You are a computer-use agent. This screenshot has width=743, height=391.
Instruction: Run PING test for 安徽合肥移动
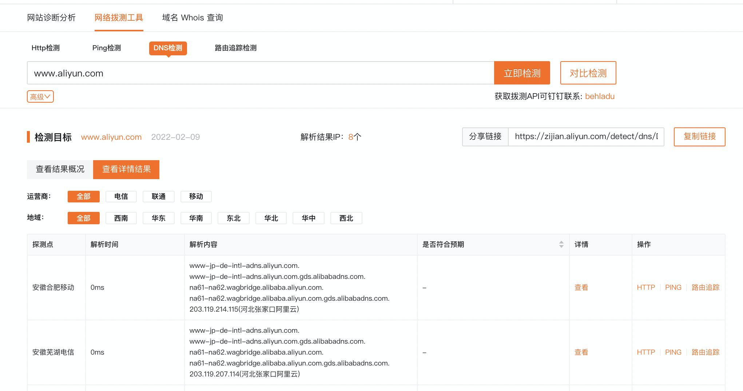point(673,287)
